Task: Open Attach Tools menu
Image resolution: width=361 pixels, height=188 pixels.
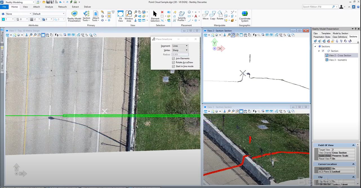Action: click(96, 17)
